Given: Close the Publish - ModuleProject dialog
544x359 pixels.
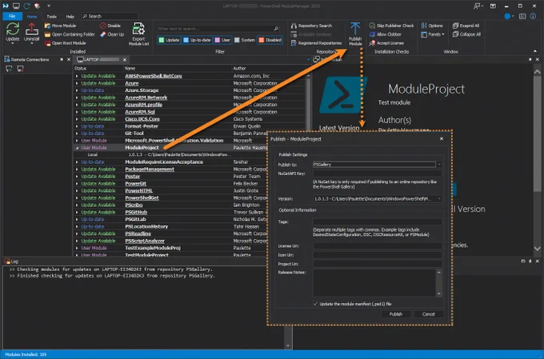Looking at the screenshot, I should (x=442, y=139).
